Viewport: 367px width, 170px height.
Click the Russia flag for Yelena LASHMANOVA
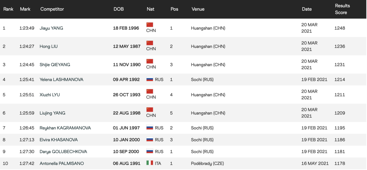pyautogui.click(x=150, y=80)
